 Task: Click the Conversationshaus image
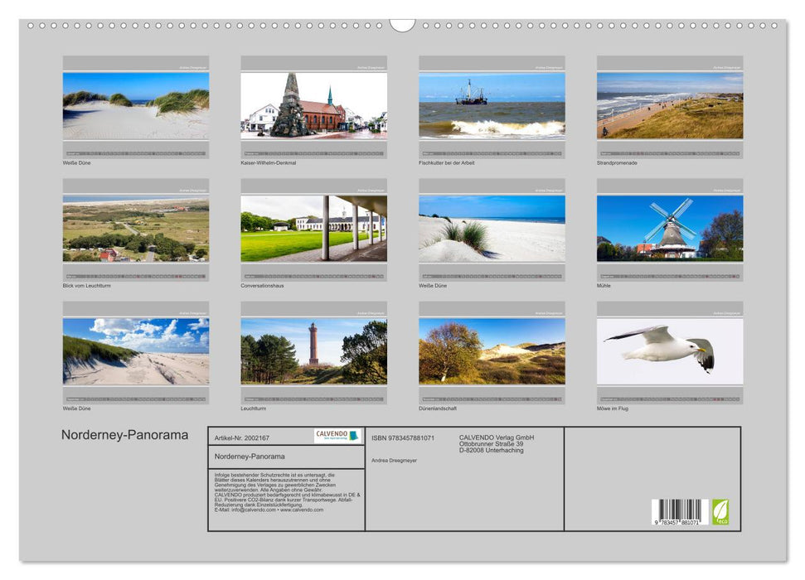click(313, 230)
